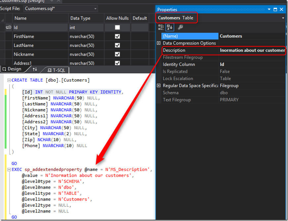Open Properties window position menu arrow
This screenshot has height=221, width=288.
[269, 9]
